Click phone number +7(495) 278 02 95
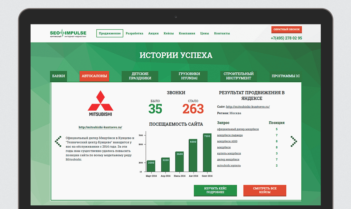 coord(286,38)
